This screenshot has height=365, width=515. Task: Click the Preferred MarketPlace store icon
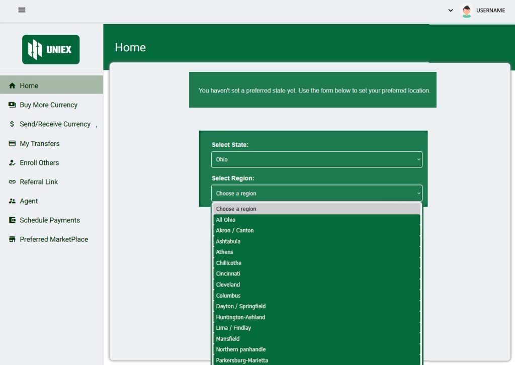pyautogui.click(x=12, y=240)
